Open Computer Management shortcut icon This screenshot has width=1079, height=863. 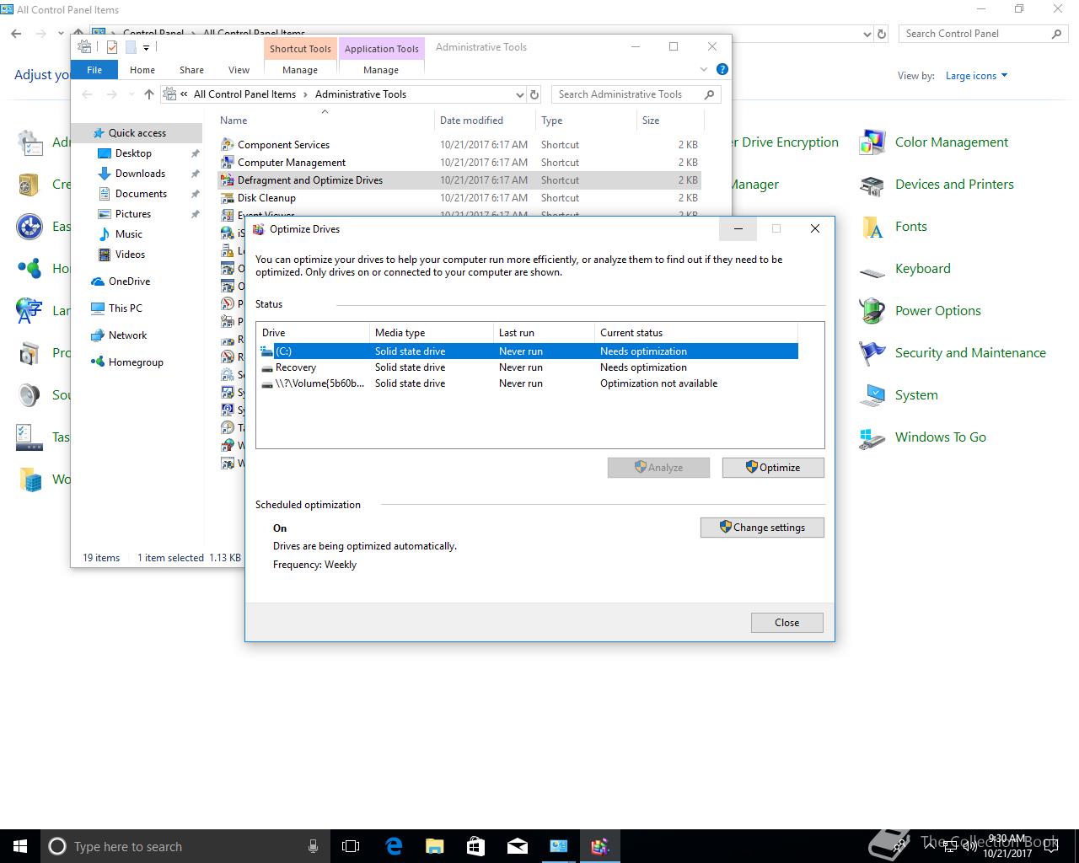point(227,163)
